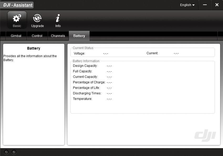Click the Design Capacity label
This screenshot has height=156, width=223.
[x=85, y=66]
